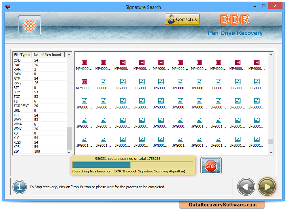Select the XPS file type row
The image size is (287, 210).
39,147
